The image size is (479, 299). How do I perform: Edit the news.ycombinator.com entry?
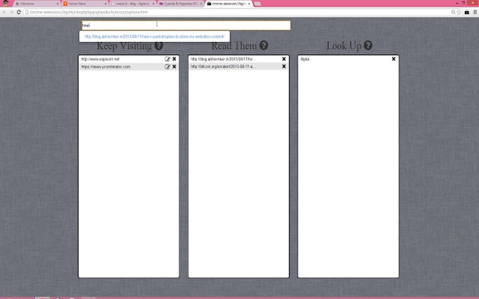pyautogui.click(x=168, y=66)
